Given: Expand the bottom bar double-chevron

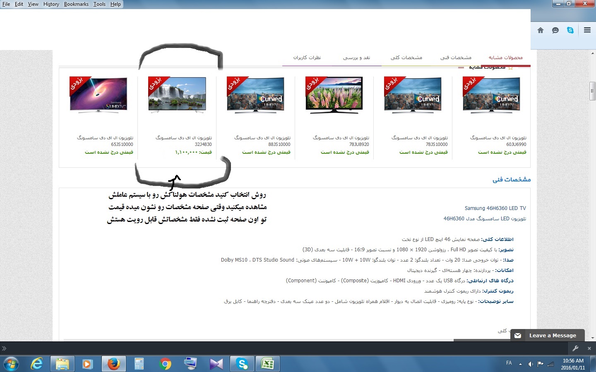Looking at the screenshot, I should [4, 348].
